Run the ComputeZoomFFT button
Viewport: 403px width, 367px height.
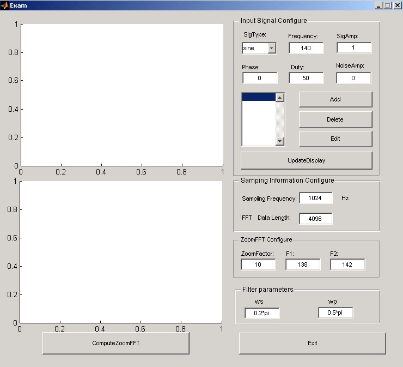click(116, 343)
